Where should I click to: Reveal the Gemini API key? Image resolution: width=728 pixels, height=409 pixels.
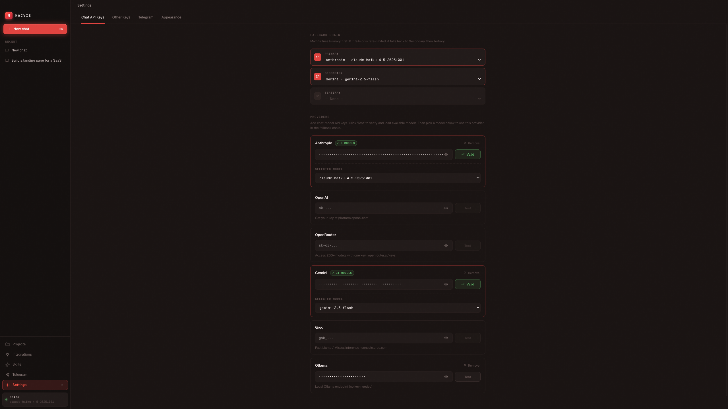coord(446,284)
